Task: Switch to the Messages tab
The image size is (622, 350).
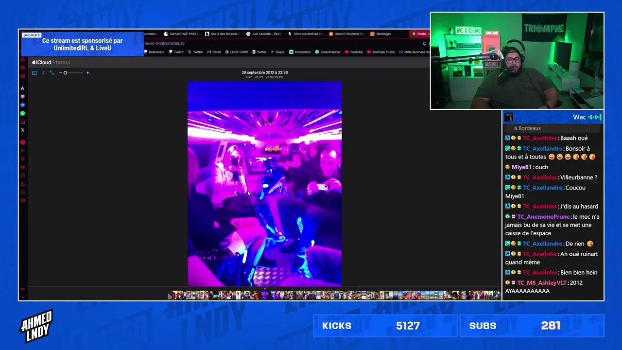Action: click(x=381, y=34)
